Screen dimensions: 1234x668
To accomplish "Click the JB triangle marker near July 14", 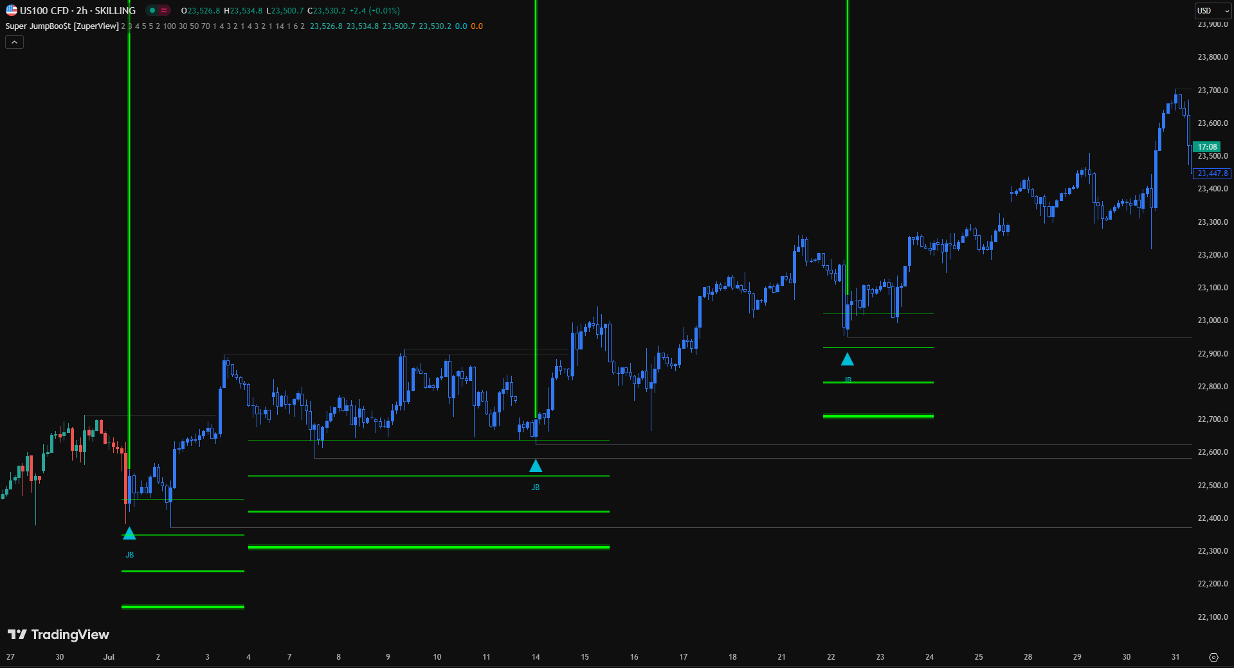I will pyautogui.click(x=536, y=466).
